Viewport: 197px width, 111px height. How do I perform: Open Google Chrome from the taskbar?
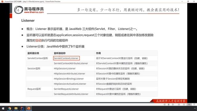click(10, 108)
